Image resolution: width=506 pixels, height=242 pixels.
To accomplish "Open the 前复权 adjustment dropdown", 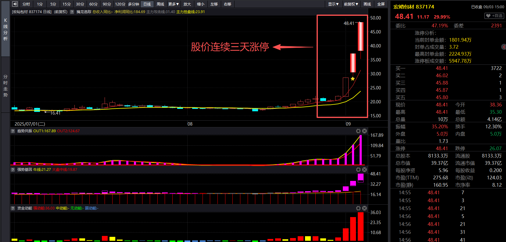I will [351, 4].
